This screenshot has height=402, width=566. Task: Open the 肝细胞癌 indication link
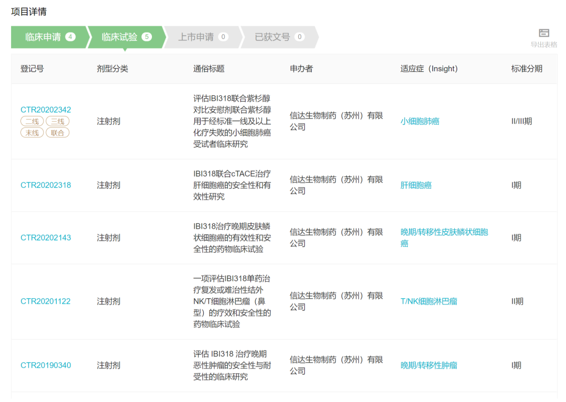(x=416, y=185)
